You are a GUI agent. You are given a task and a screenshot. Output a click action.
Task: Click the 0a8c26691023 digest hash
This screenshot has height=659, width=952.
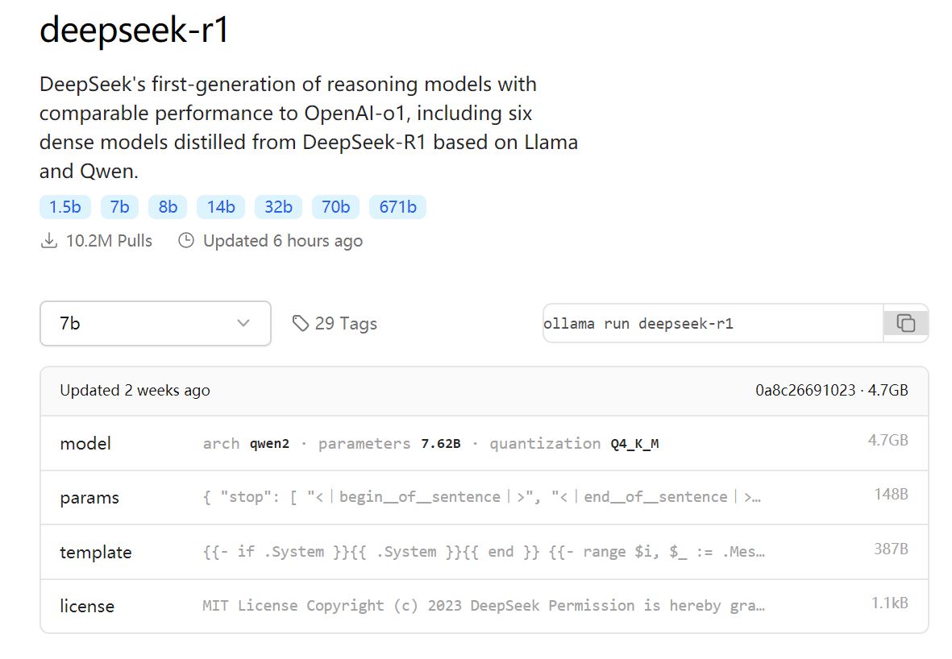[x=804, y=390]
